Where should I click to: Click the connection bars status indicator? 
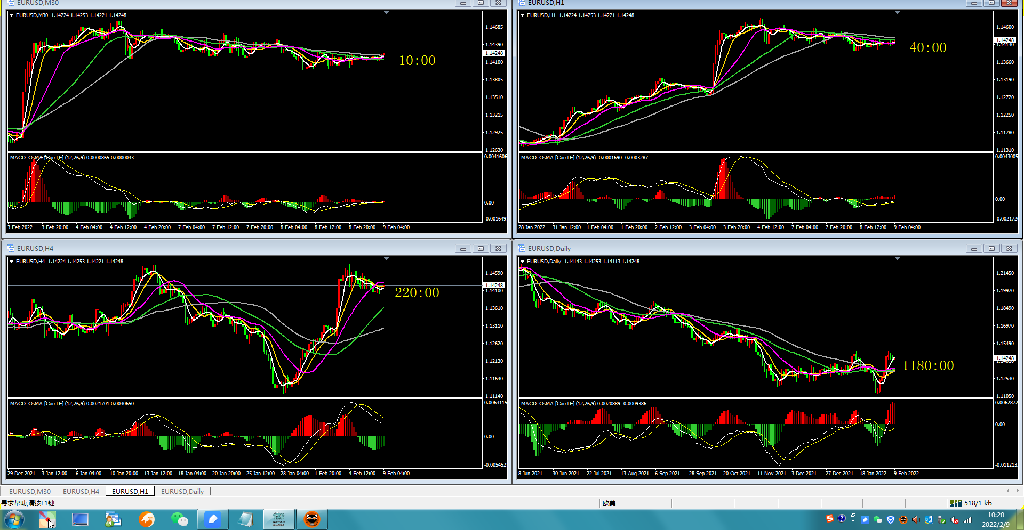click(956, 503)
